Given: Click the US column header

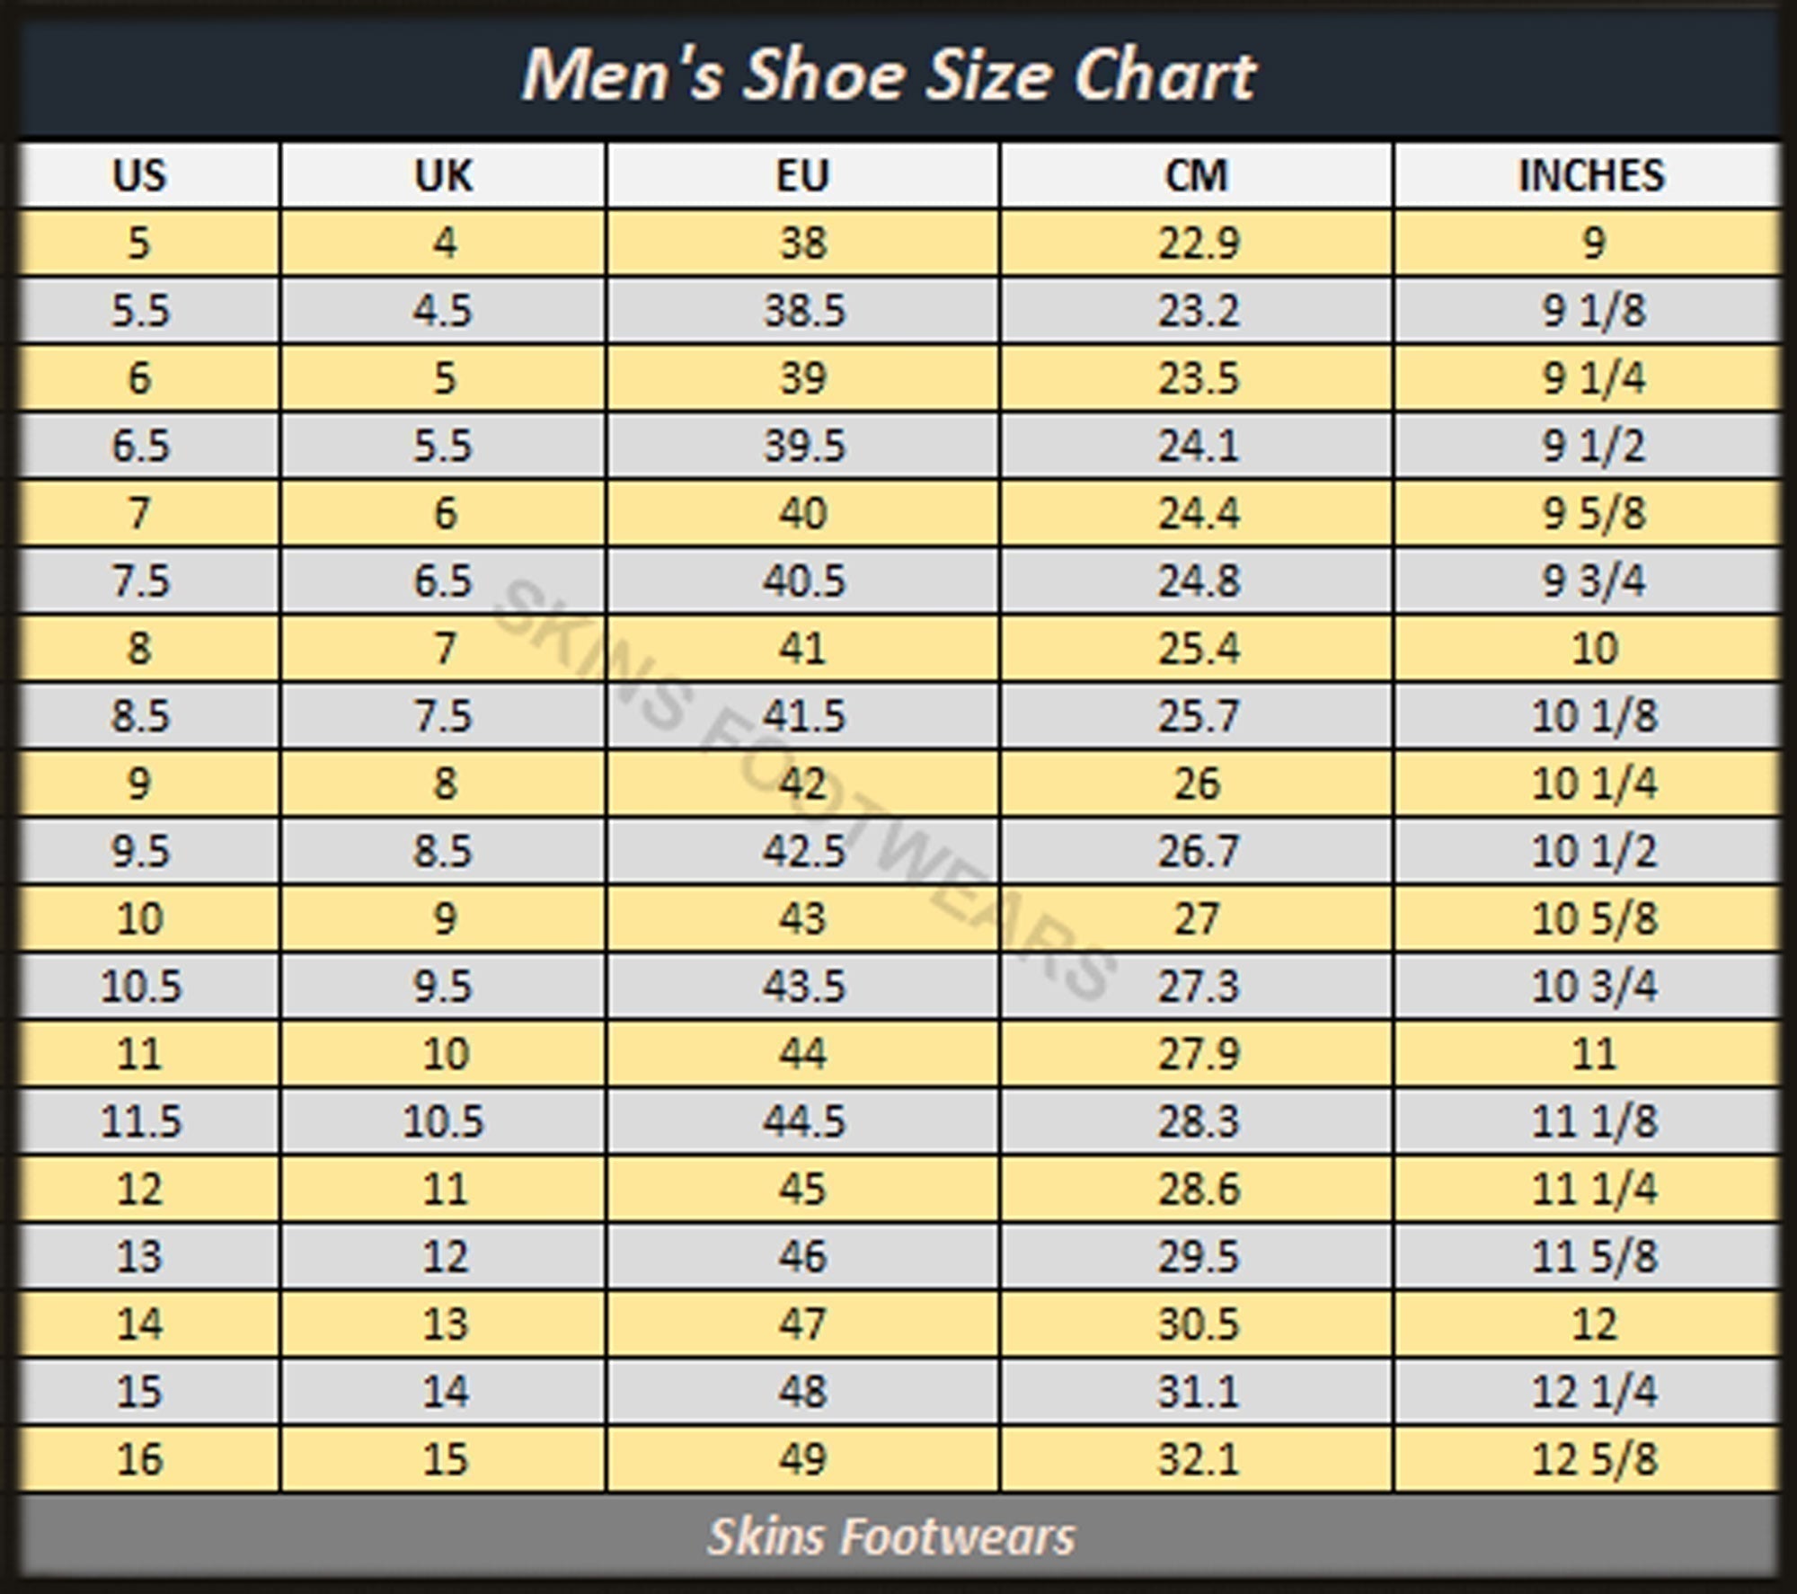Looking at the screenshot, I should pyautogui.click(x=139, y=175).
